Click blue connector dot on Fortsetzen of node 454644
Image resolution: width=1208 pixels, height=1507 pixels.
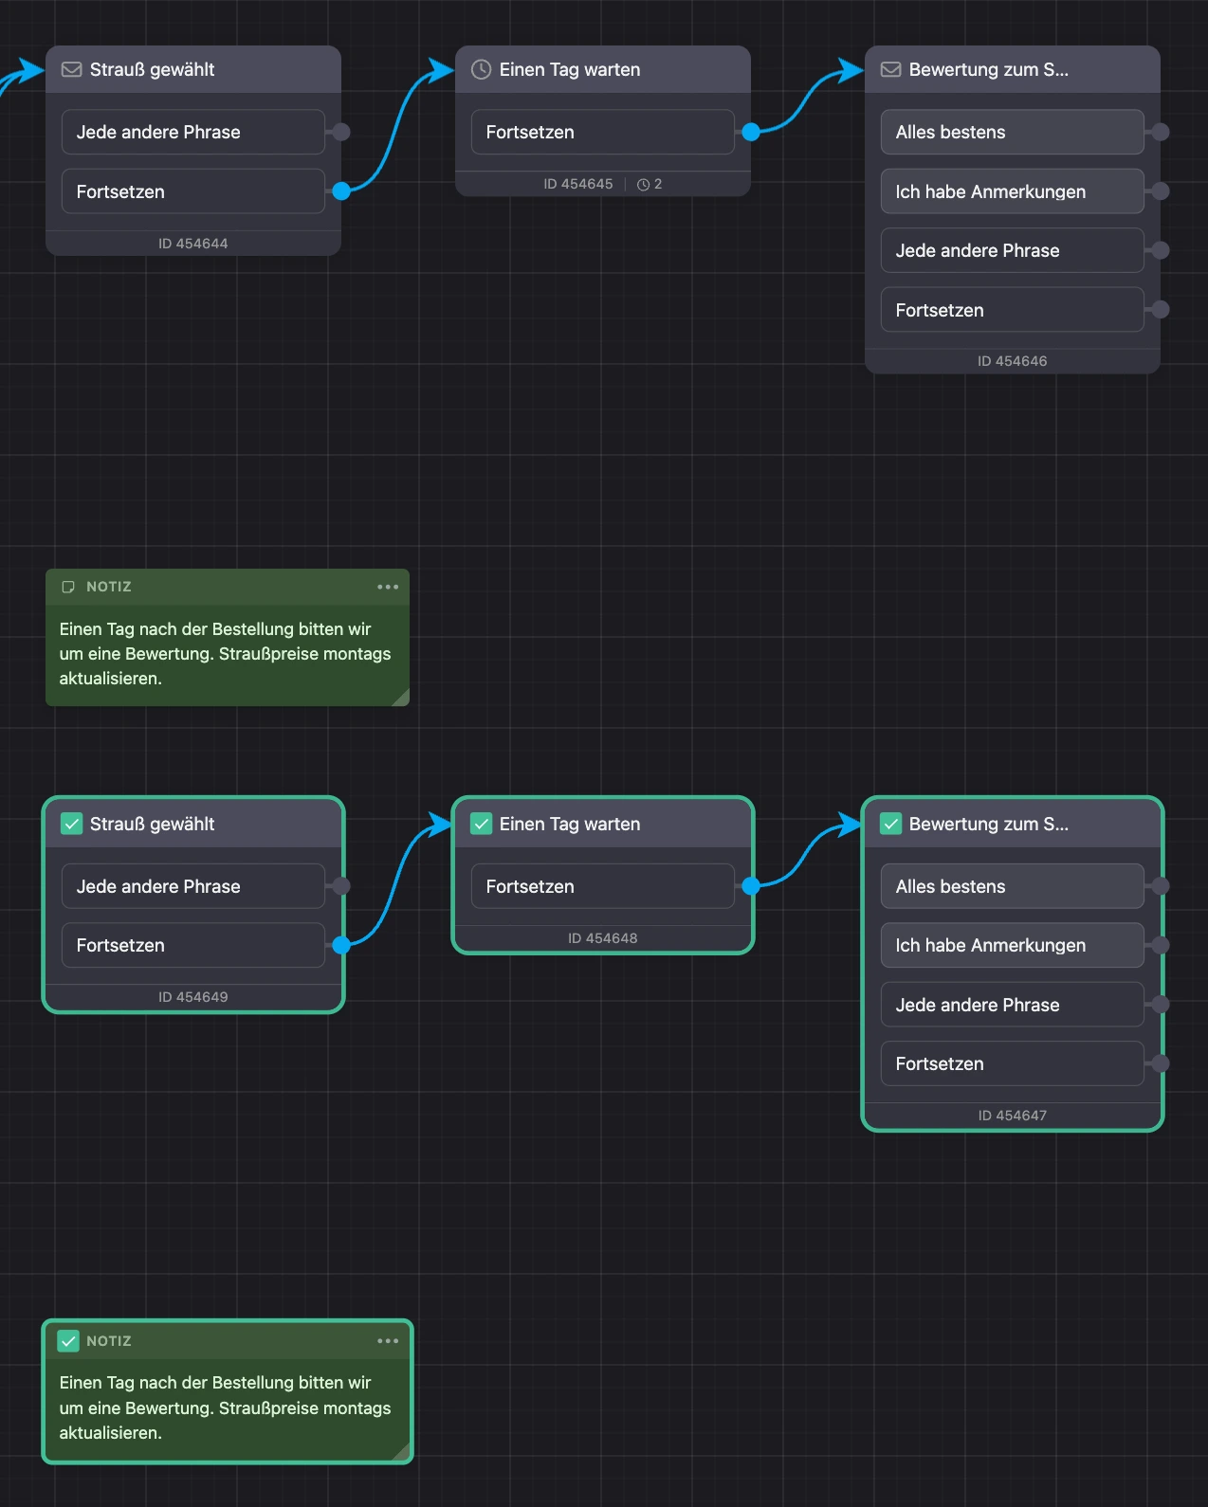click(x=341, y=191)
